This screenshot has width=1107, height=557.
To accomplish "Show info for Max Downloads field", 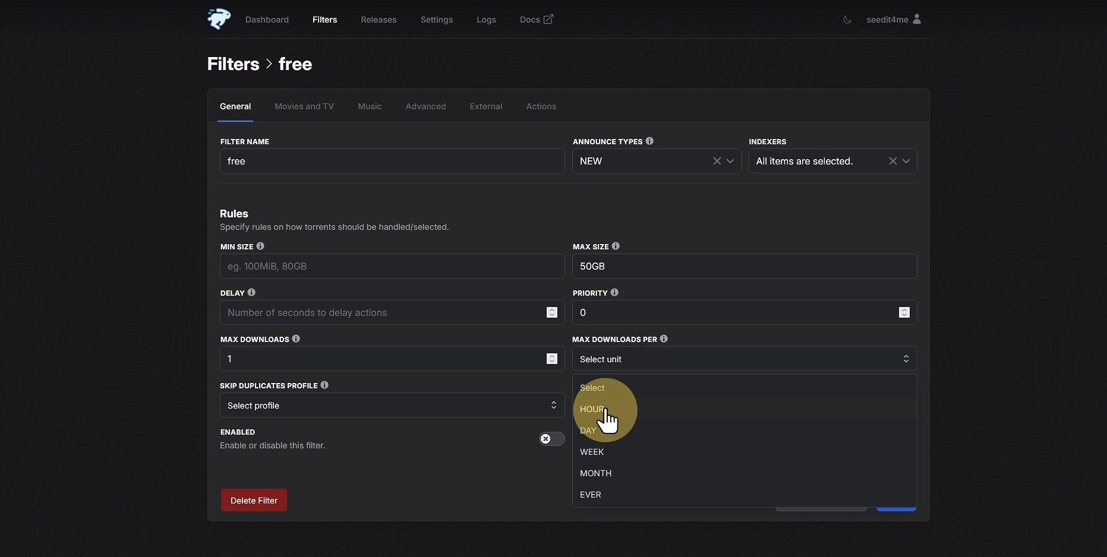I will [x=296, y=338].
